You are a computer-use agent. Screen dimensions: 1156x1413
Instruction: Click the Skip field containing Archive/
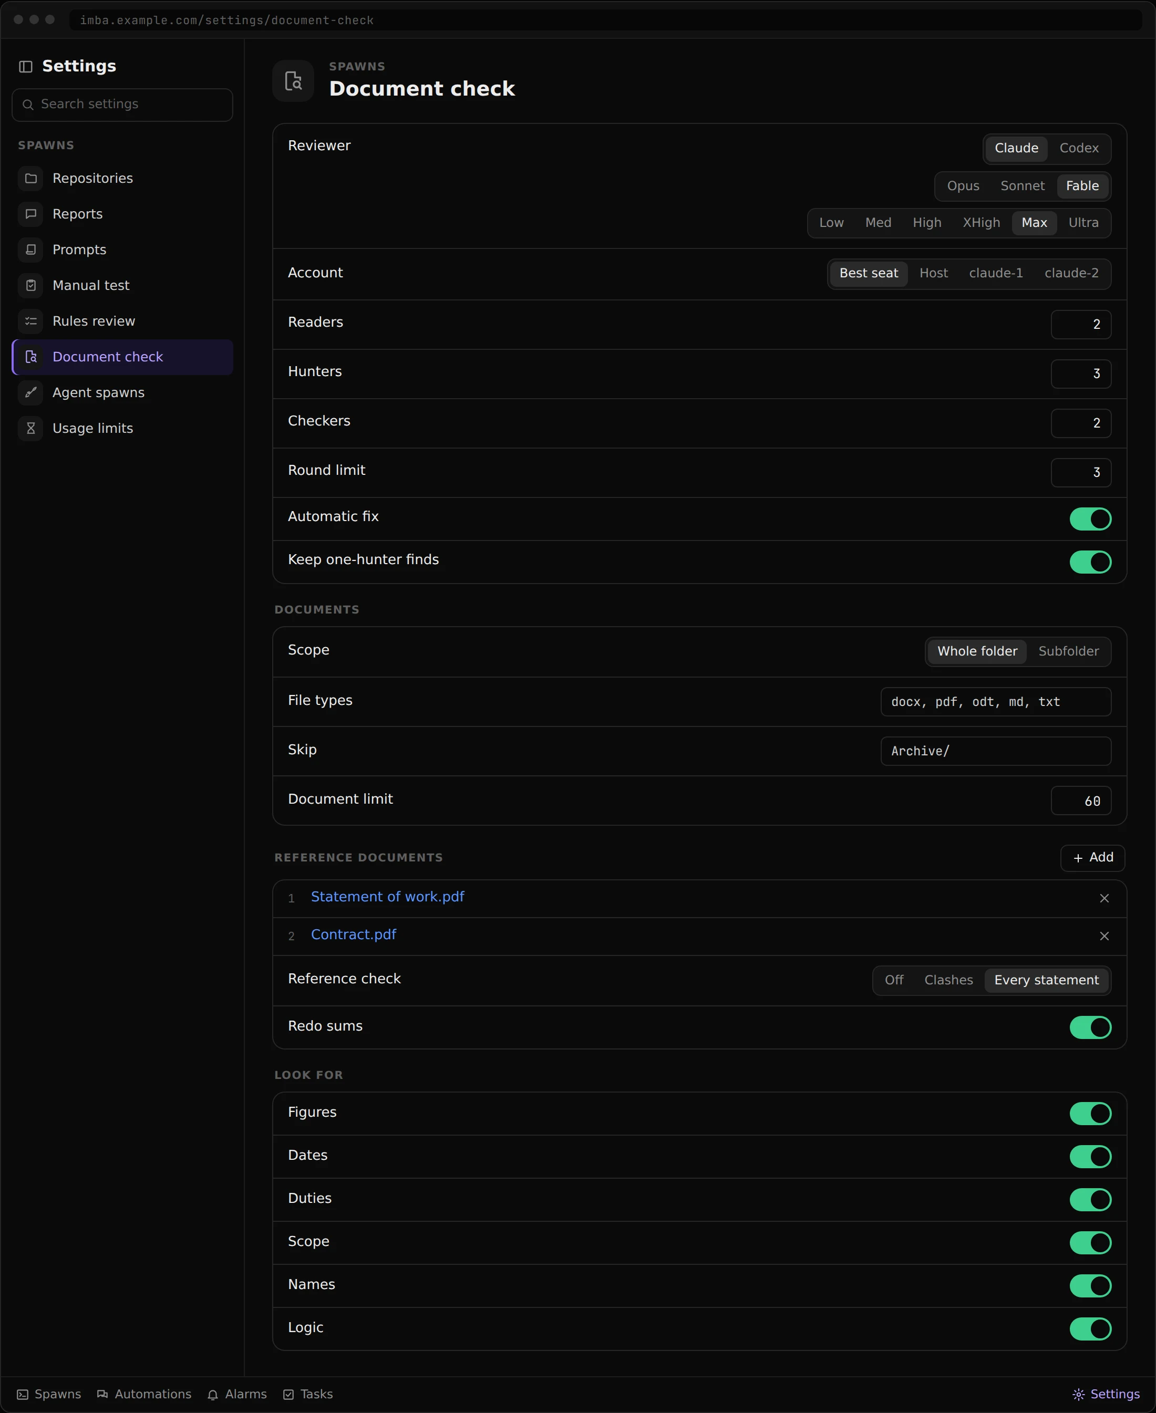(x=996, y=752)
